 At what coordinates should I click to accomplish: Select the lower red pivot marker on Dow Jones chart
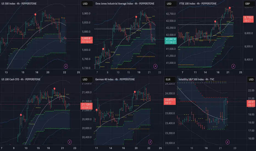click(103, 49)
